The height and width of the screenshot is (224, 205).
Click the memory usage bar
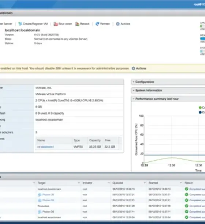click(202, 39)
